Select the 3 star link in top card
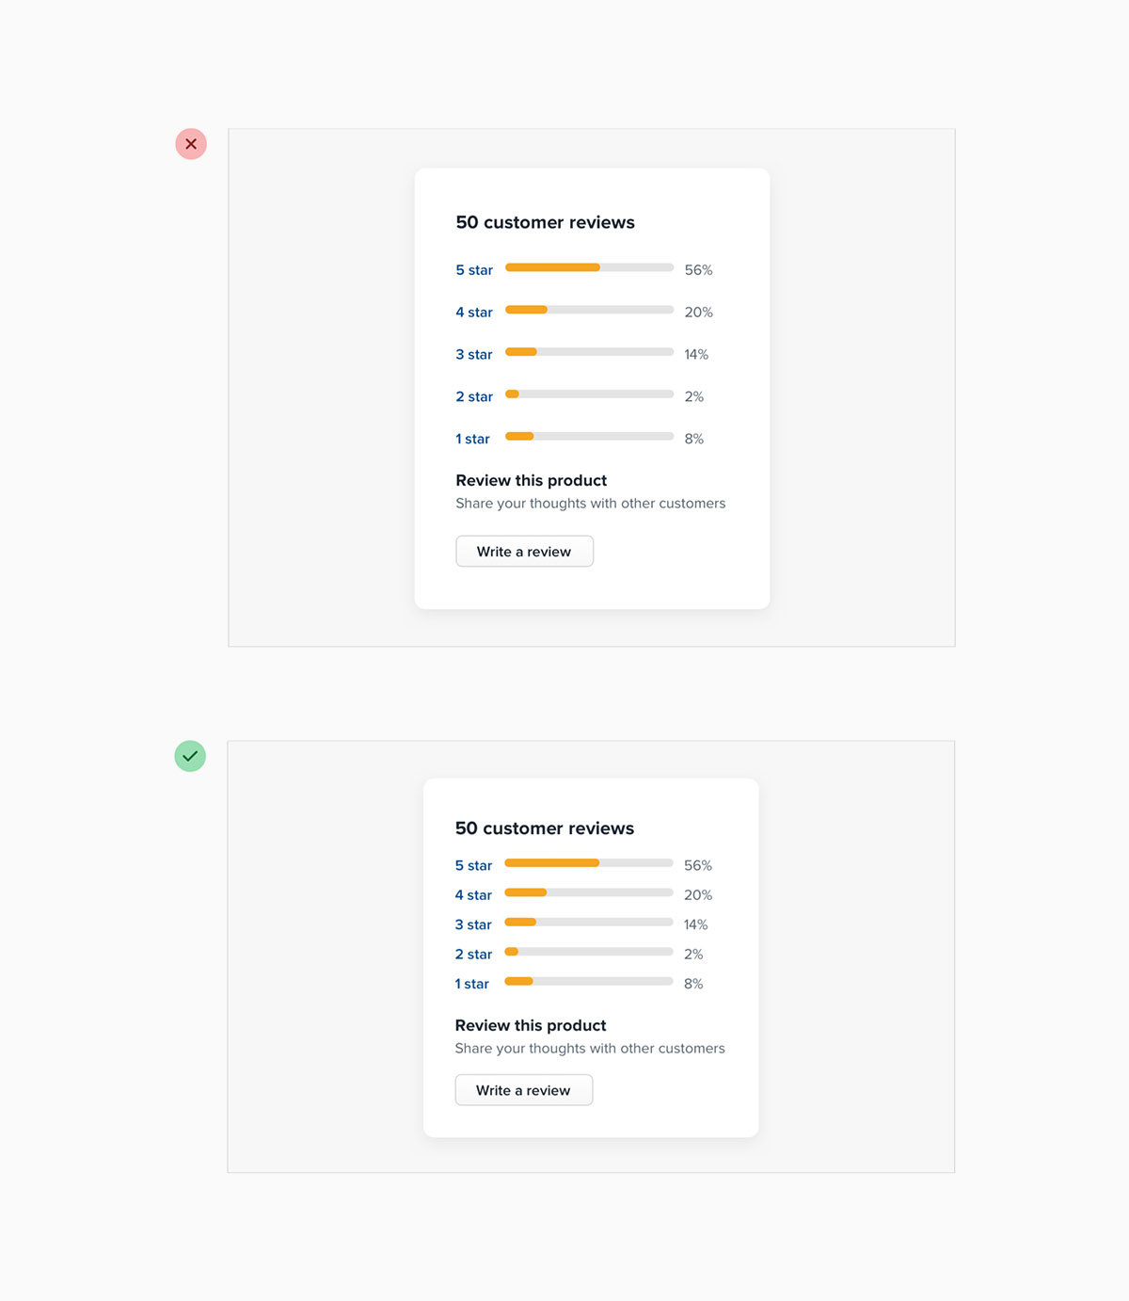1129x1301 pixels. click(473, 354)
